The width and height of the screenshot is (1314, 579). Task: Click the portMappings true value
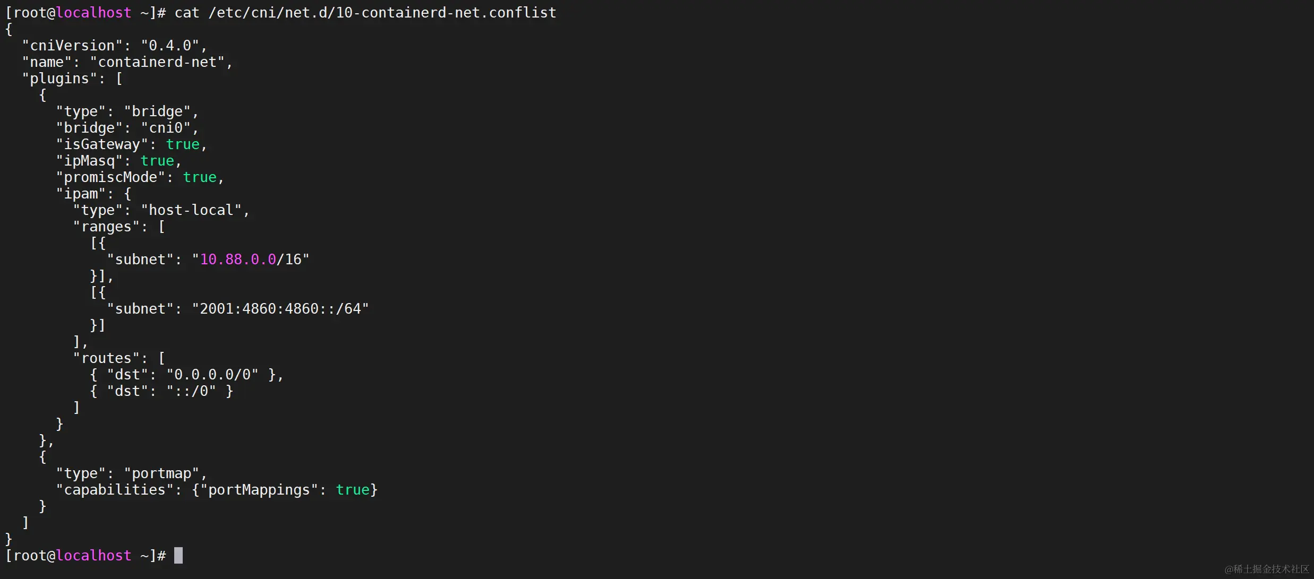pyautogui.click(x=353, y=490)
